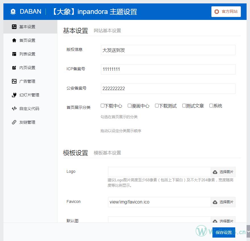Click the table icon for 列表设置

coord(14,54)
